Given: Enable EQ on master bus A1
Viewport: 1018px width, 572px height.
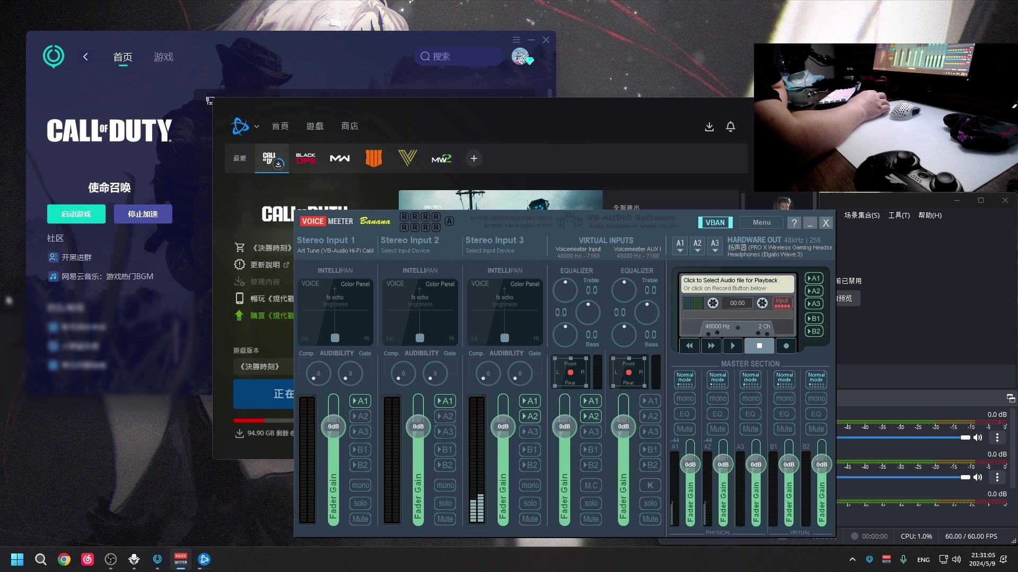Looking at the screenshot, I should click(684, 414).
